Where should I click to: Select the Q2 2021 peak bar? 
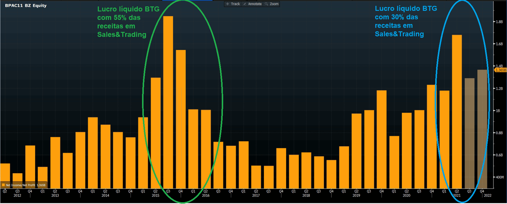(457, 112)
